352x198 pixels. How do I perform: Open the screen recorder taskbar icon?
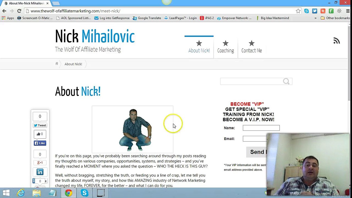101,193
